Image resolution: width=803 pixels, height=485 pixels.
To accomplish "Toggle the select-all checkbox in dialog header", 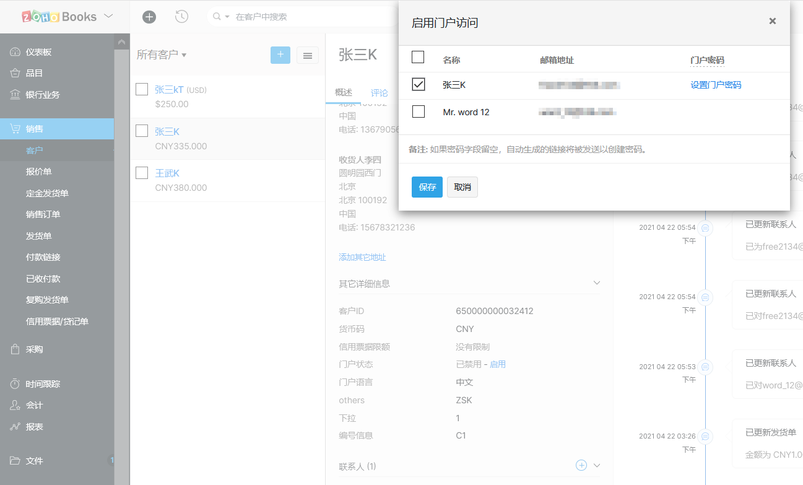I will tap(418, 58).
